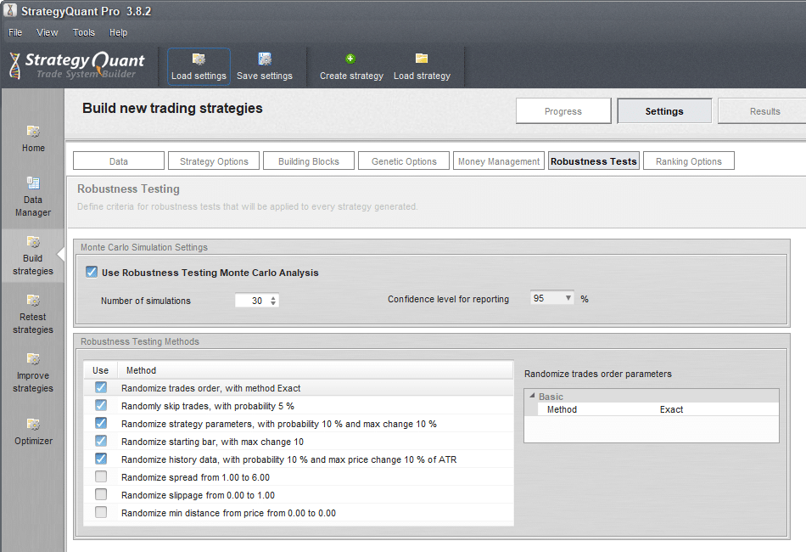Viewport: 806px width, 552px height.
Task: Enable Randomize spread method checkbox
Action: (x=101, y=476)
